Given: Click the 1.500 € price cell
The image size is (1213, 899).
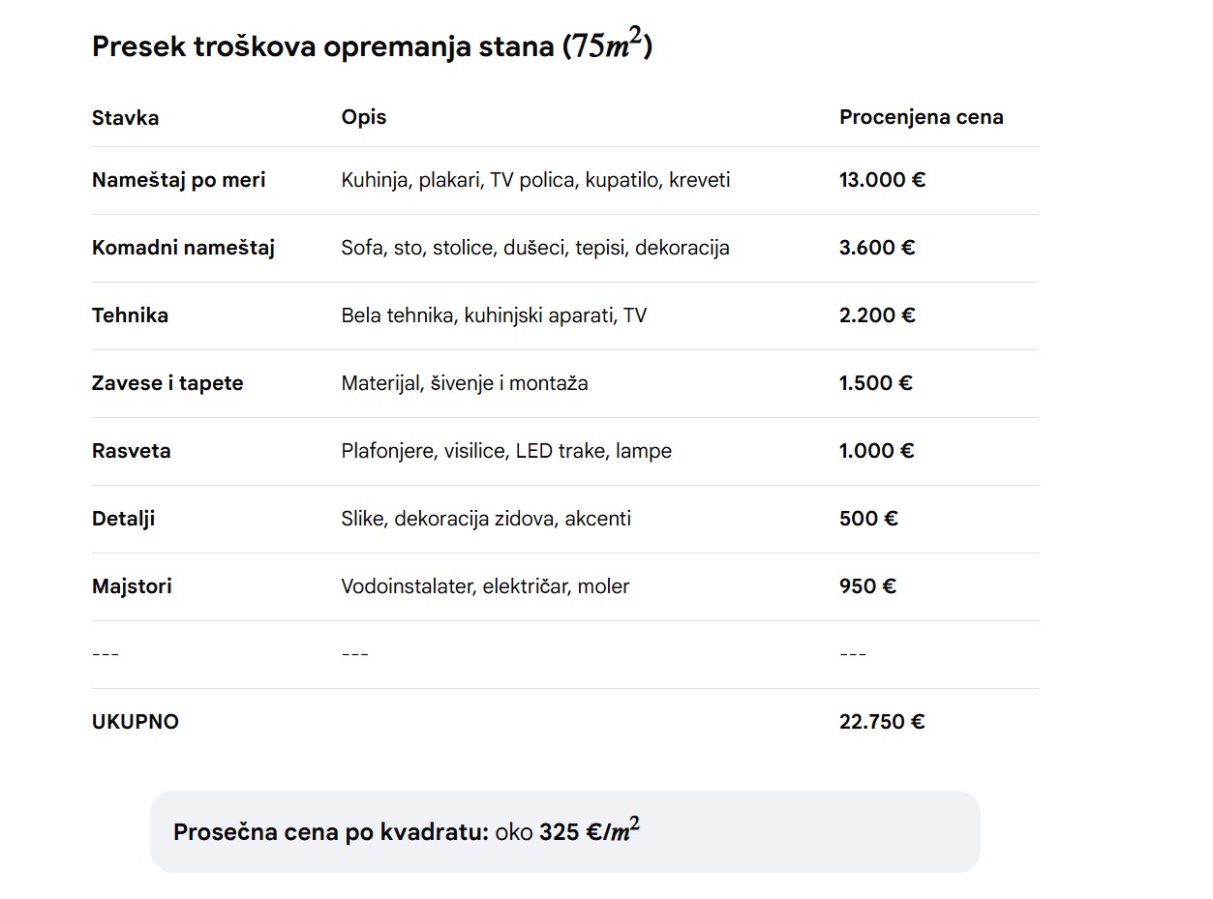Looking at the screenshot, I should click(875, 383).
